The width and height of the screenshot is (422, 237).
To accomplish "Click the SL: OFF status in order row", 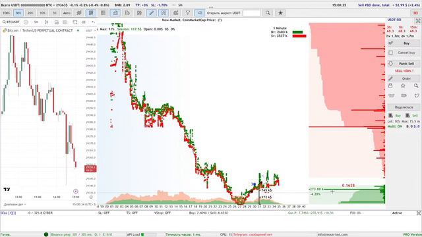I will 104,213.
